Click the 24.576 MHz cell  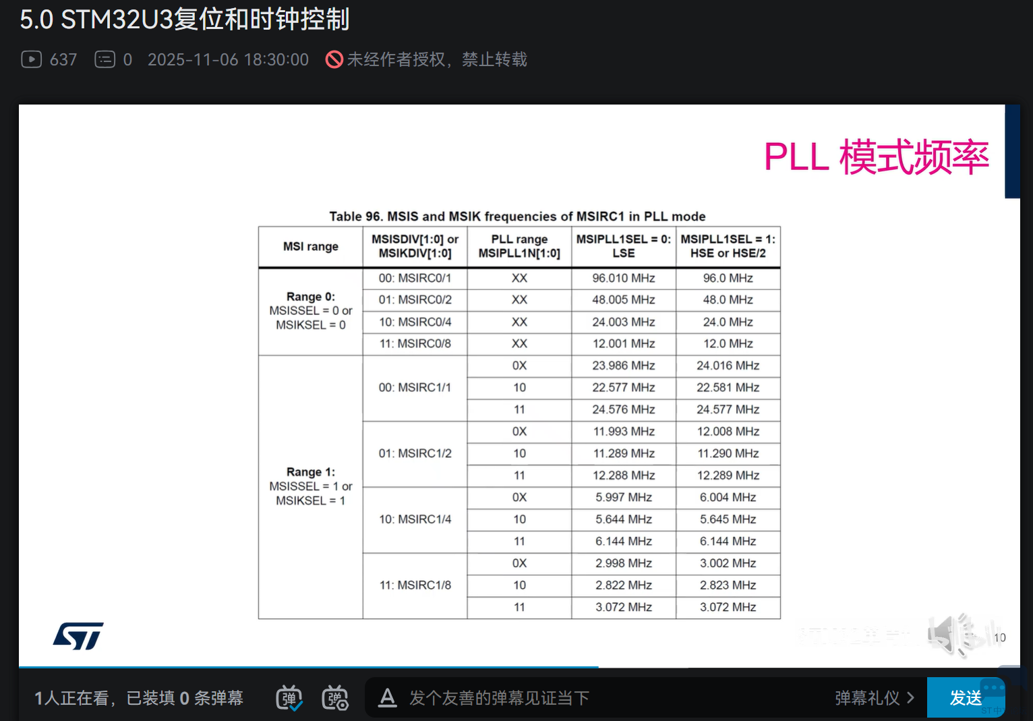coord(624,410)
